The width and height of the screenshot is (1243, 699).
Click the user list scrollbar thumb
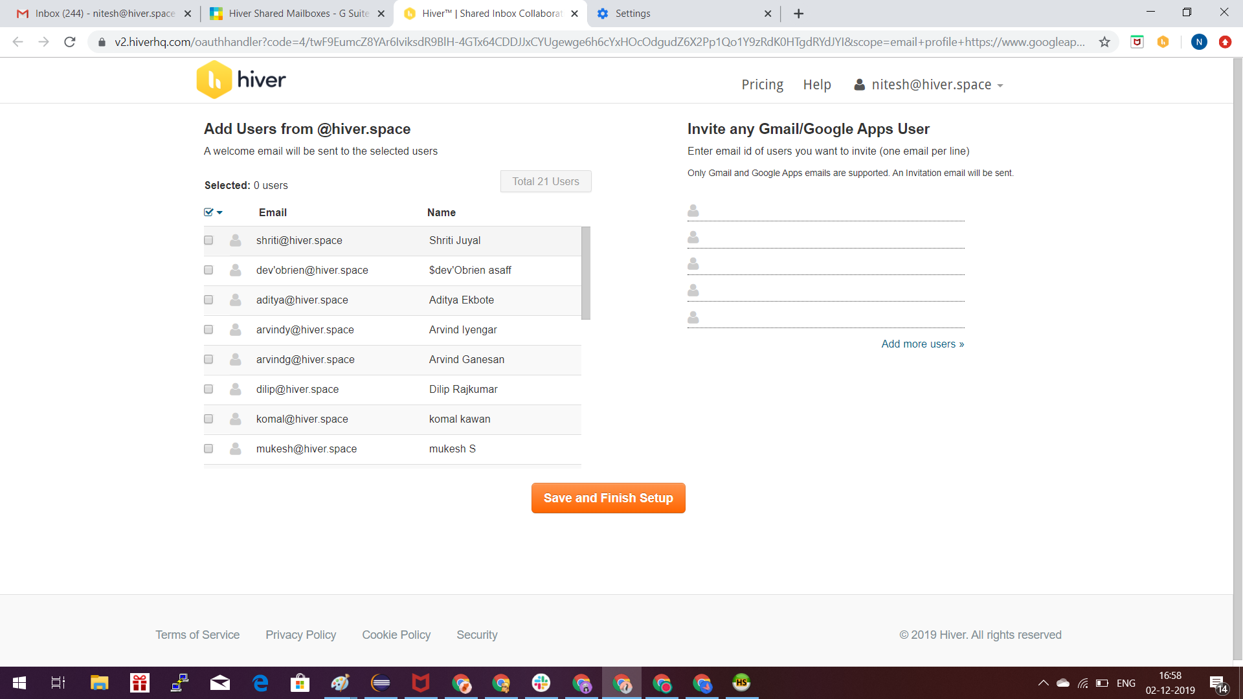point(586,273)
